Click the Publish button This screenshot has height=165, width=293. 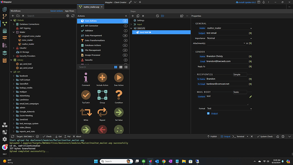click(x=212, y=137)
